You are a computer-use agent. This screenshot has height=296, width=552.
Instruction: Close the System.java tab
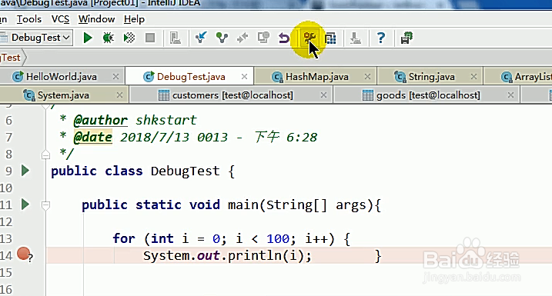click(x=119, y=95)
